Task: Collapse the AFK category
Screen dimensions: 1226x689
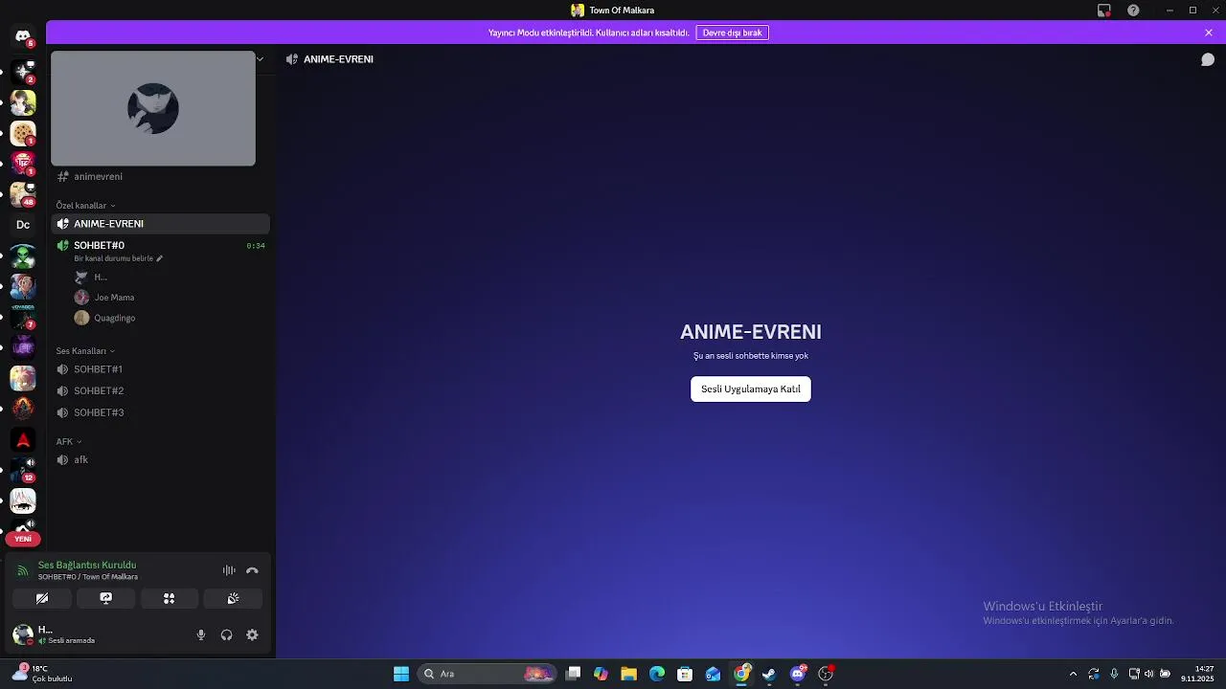Action: point(69,442)
